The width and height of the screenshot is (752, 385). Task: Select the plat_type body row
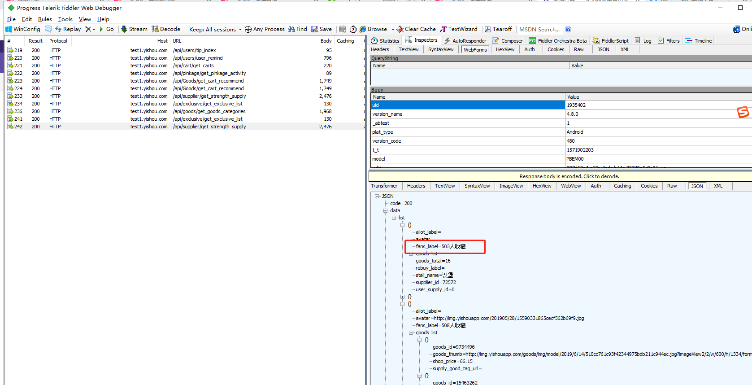tap(561, 132)
